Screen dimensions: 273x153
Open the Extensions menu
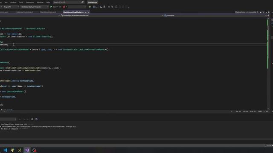[x=30, y=3]
